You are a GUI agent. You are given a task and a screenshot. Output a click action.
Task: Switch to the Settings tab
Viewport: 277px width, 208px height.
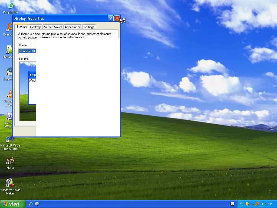[89, 27]
